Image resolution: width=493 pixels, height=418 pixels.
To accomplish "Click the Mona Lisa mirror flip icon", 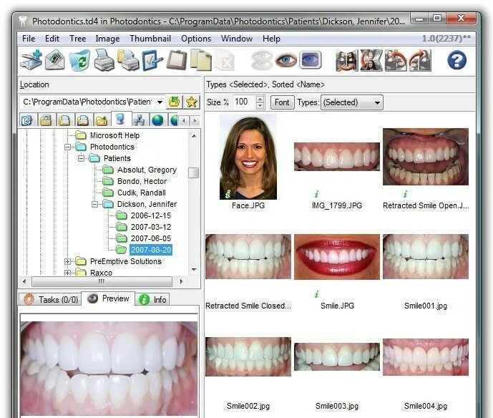I will (347, 60).
